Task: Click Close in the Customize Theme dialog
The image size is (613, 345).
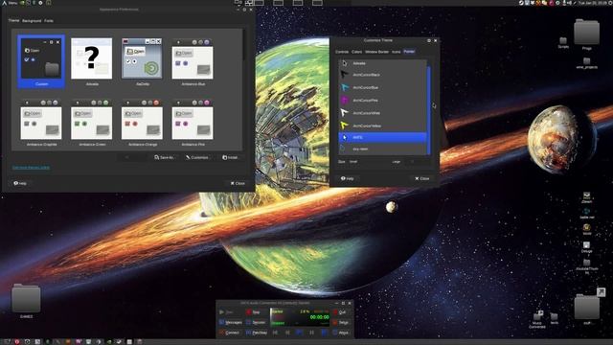Action: click(422, 178)
